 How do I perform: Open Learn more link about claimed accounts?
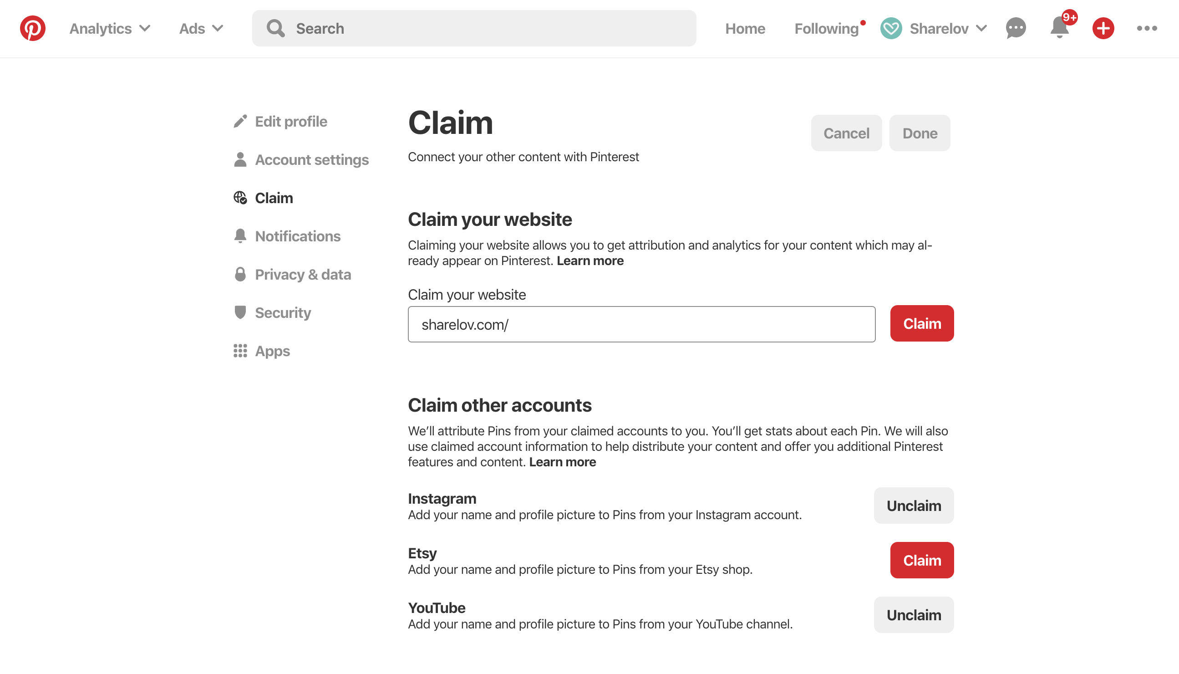(x=562, y=462)
